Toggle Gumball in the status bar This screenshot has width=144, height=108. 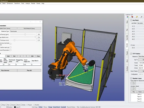(63, 107)
